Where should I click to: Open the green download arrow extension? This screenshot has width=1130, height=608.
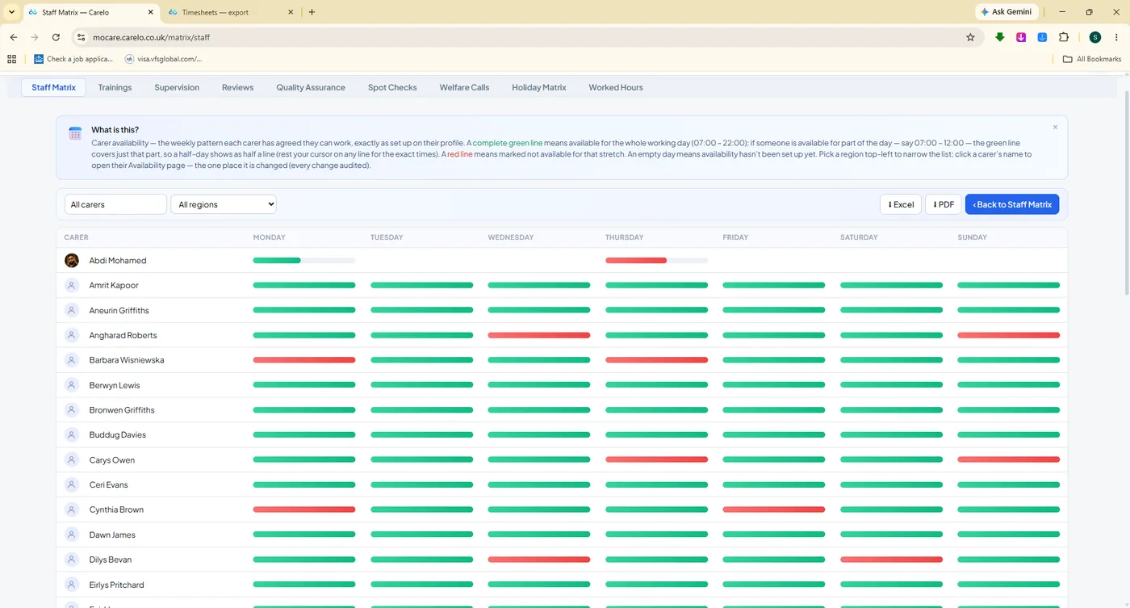coord(1000,37)
